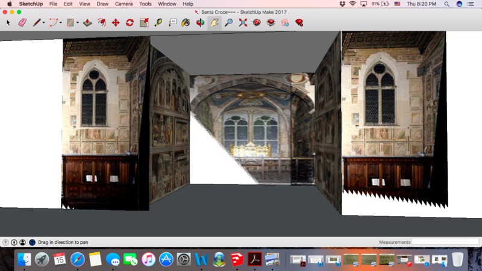482x271 pixels.
Task: Open the 3D Warehouse toolbar icon
Action: coord(257,23)
